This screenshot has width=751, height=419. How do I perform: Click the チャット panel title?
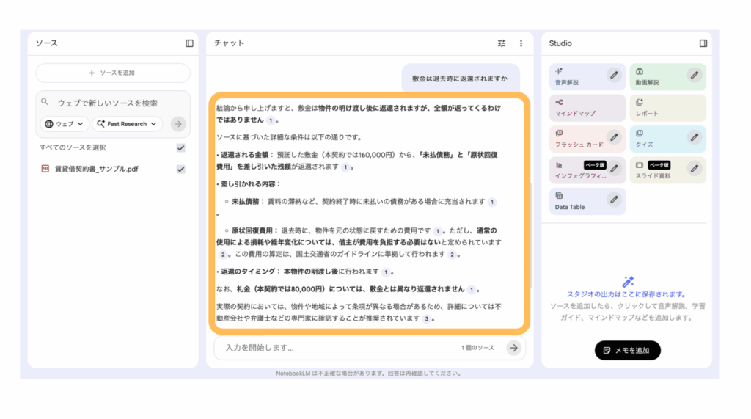pyautogui.click(x=229, y=43)
